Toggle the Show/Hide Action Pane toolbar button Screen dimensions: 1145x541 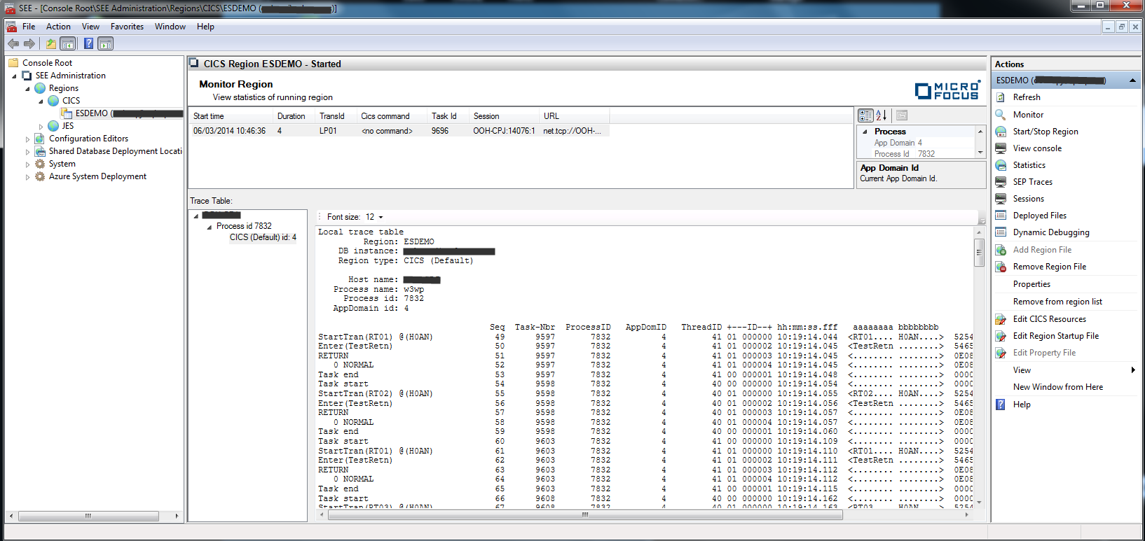pos(105,43)
